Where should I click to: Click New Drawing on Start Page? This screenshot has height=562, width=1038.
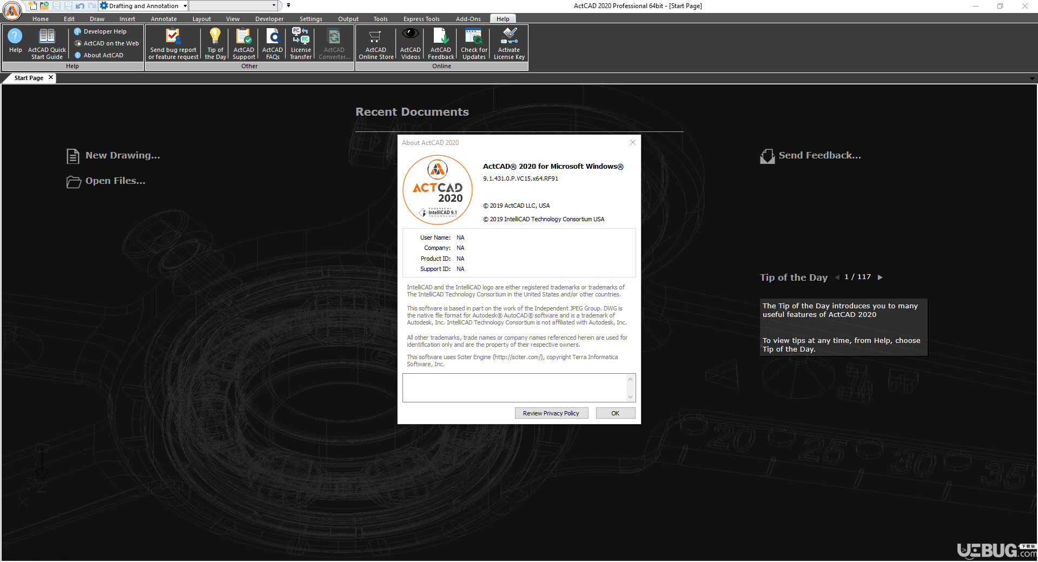pos(114,156)
